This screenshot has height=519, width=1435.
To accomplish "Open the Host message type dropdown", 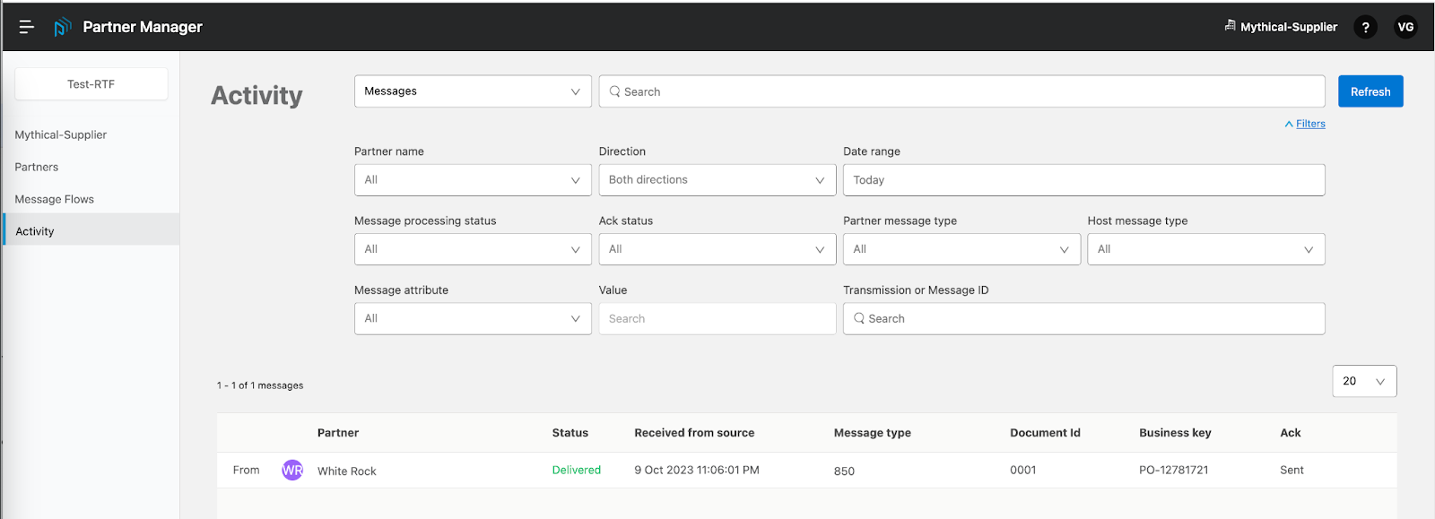I will pos(1205,249).
